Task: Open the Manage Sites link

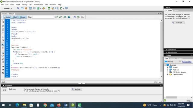Action: 187,62
